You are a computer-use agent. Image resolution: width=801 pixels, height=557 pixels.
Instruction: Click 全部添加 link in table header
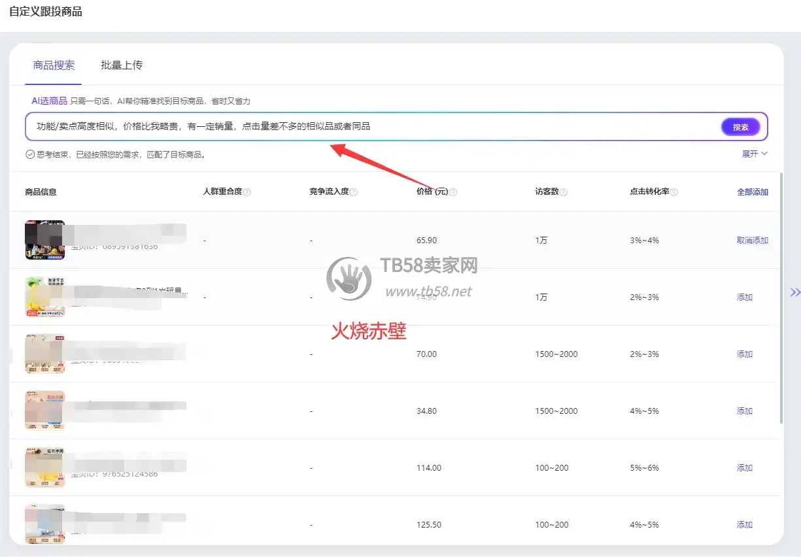coord(753,192)
